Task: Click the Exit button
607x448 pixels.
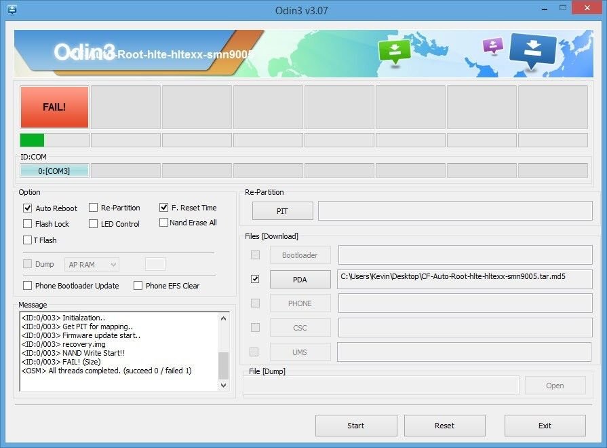Action: [x=545, y=426]
